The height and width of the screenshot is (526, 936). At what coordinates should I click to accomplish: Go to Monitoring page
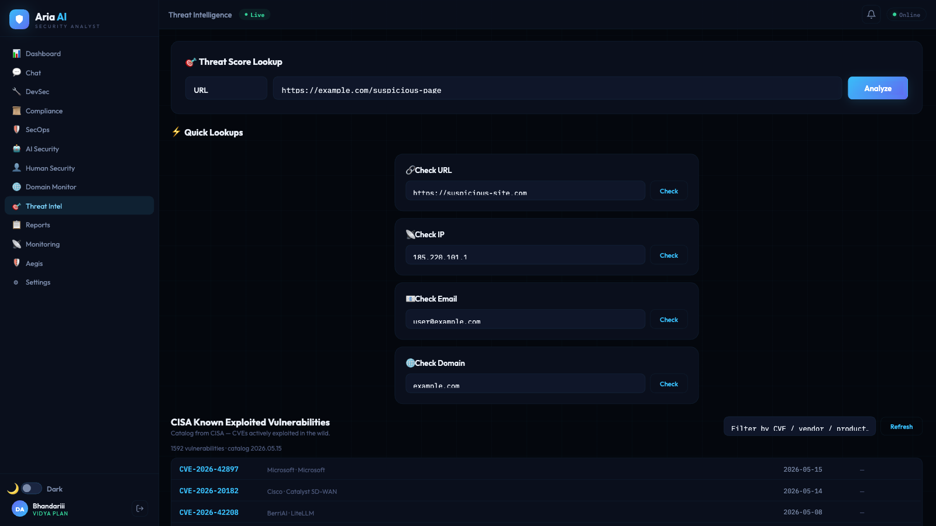(79, 244)
